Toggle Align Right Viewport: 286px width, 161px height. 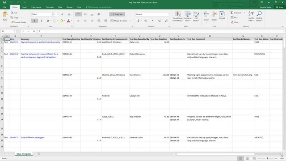pos(92,21)
